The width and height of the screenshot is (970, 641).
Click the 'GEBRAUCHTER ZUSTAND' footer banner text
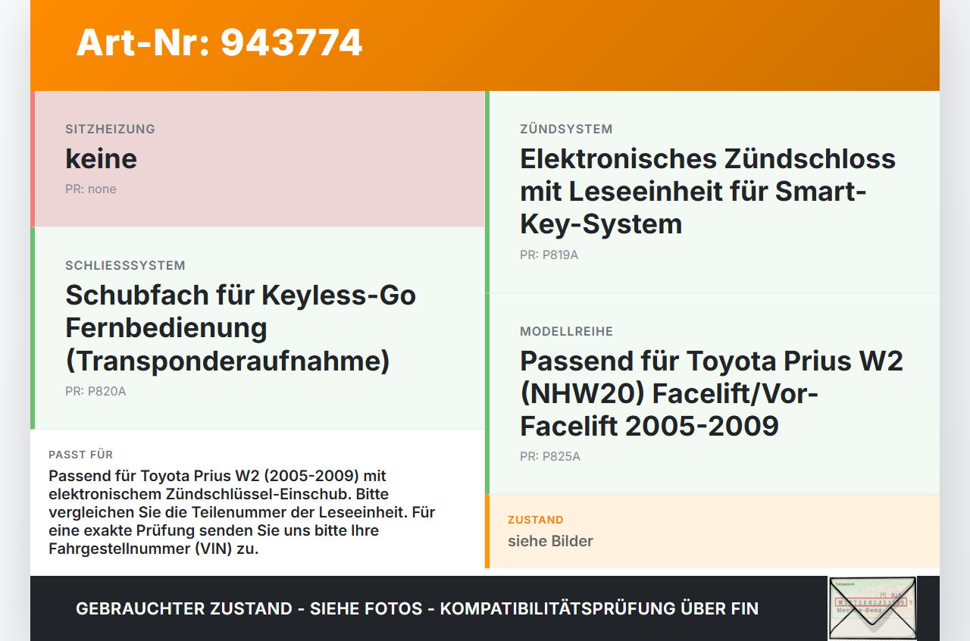417,608
